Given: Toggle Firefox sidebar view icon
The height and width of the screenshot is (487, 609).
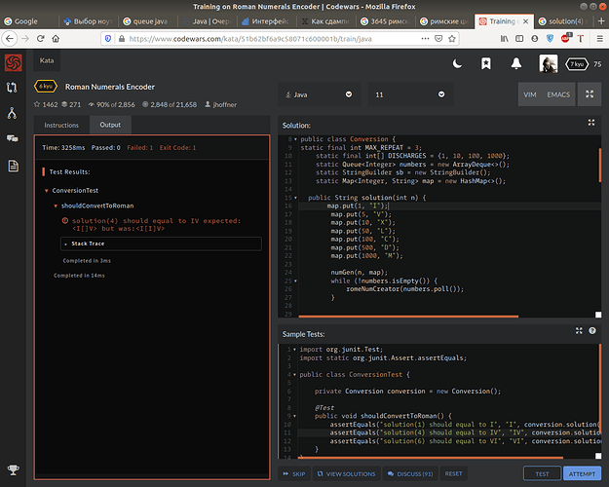Looking at the screenshot, I should [x=519, y=38].
